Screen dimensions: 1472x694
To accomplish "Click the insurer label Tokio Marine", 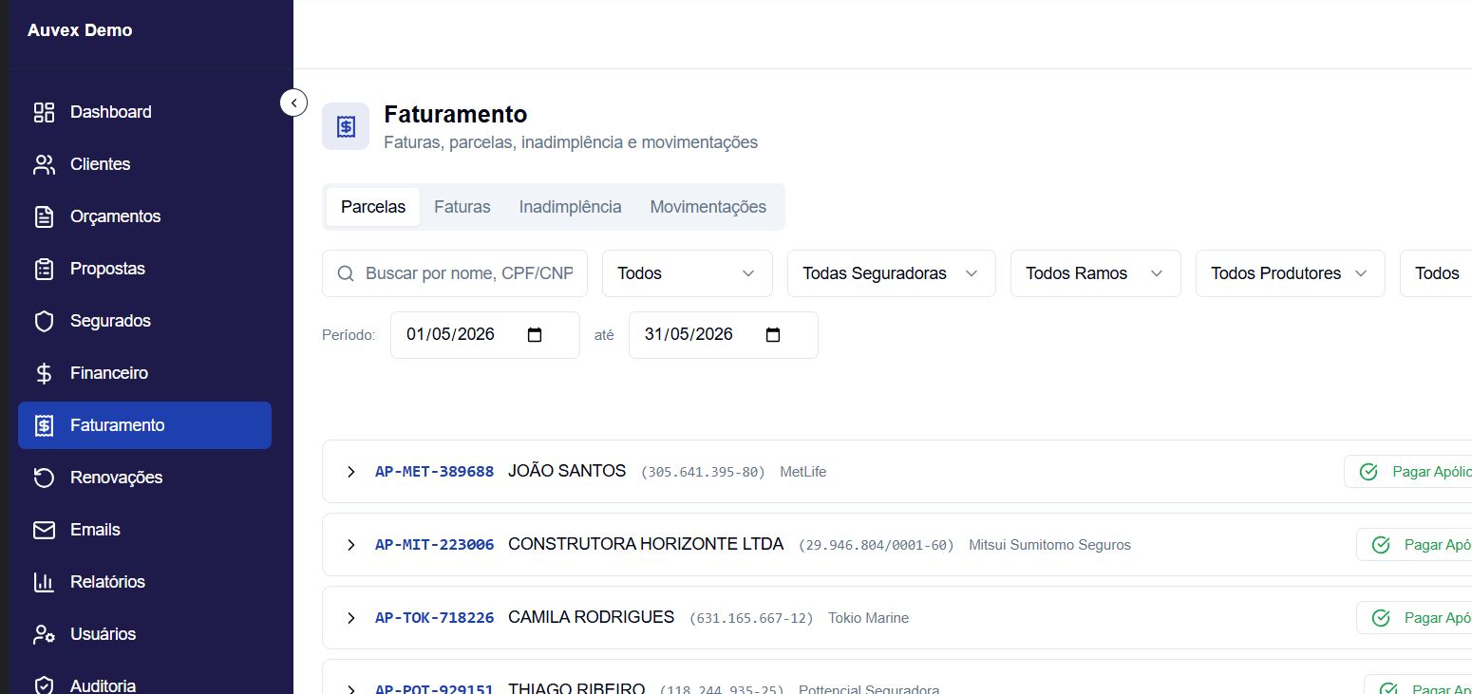I will (868, 618).
